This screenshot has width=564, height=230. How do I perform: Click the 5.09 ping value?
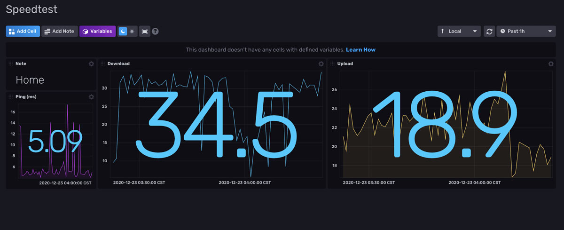click(55, 142)
